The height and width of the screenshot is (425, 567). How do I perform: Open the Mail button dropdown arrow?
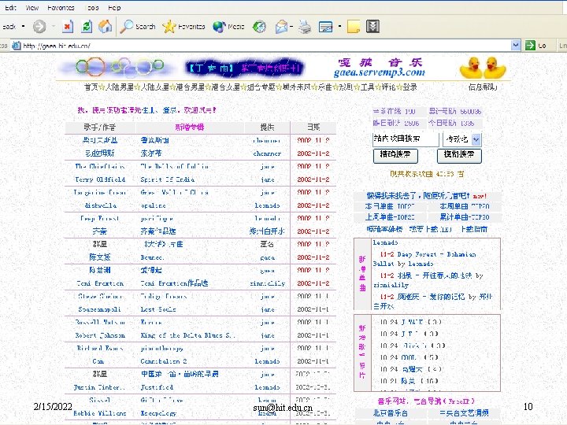[x=291, y=27]
